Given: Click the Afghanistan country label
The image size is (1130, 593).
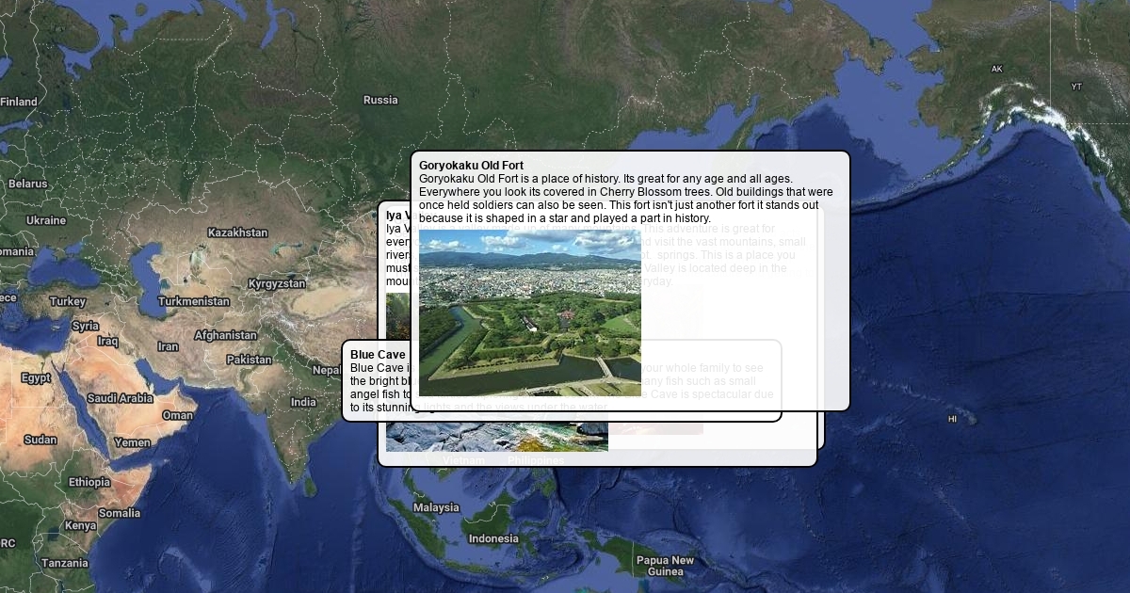Looking at the screenshot, I should tap(225, 335).
